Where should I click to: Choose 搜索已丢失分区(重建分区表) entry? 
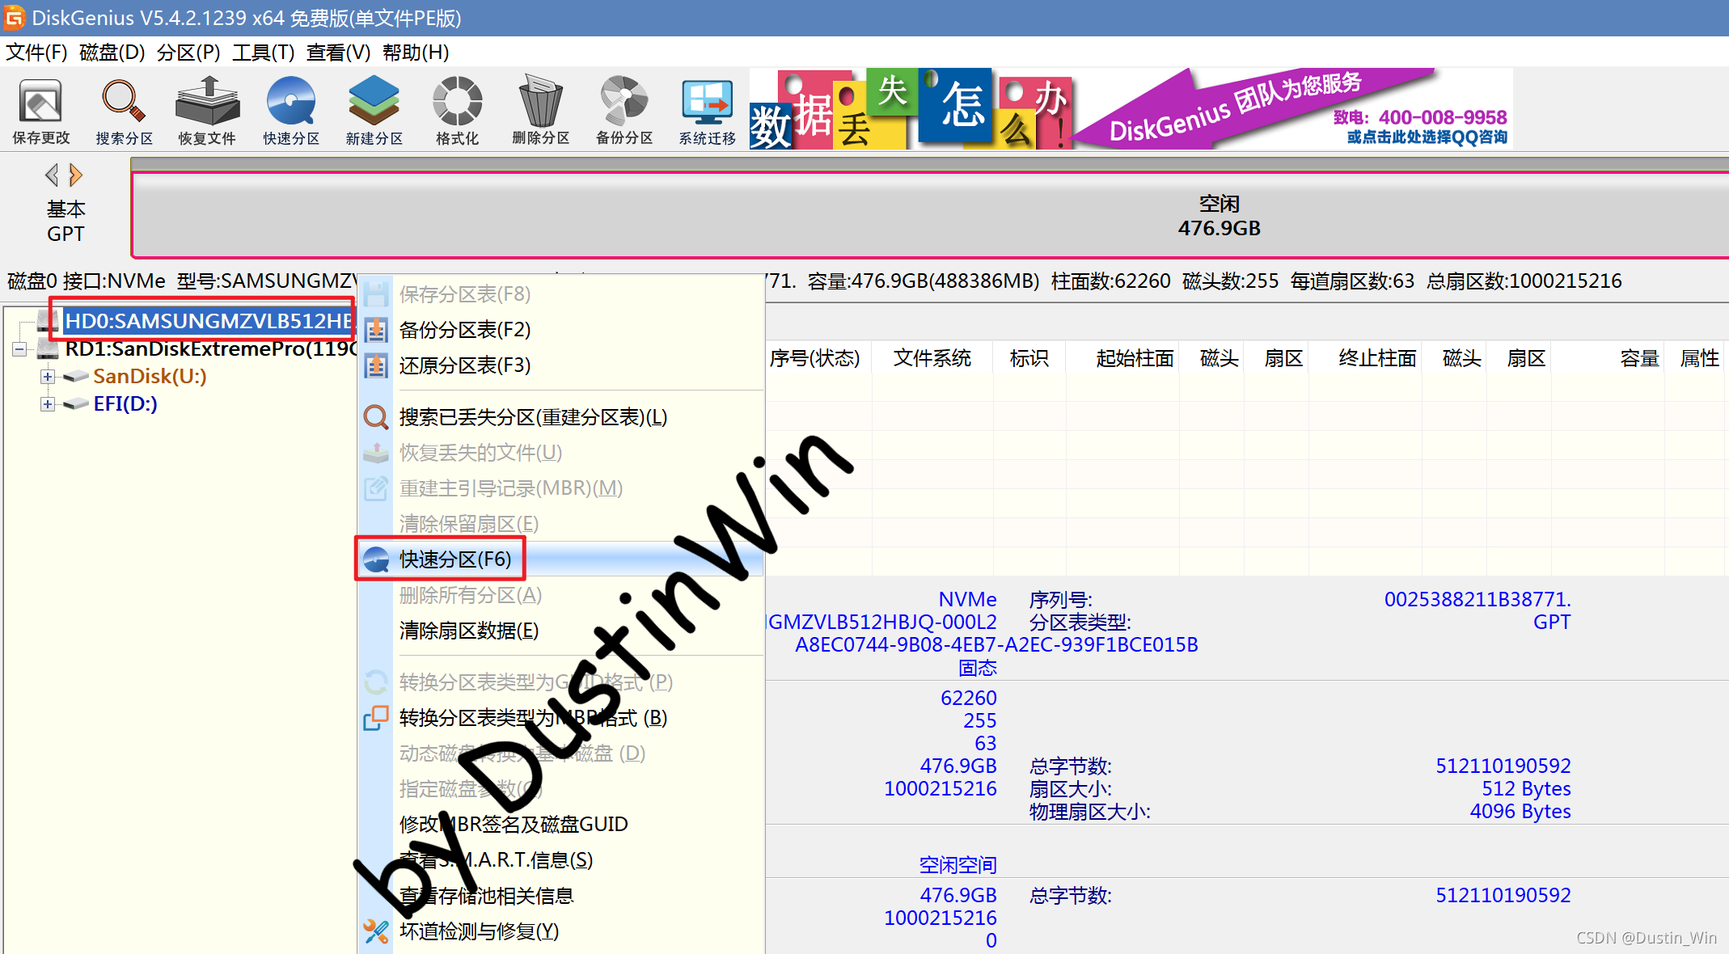click(561, 417)
